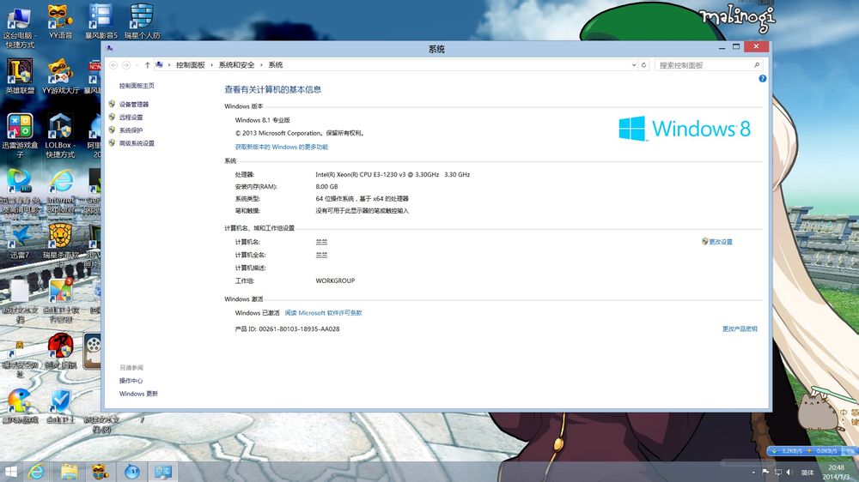Expand the chevron after 控制面板 breadcrumb
The height and width of the screenshot is (482, 859).
coord(211,65)
